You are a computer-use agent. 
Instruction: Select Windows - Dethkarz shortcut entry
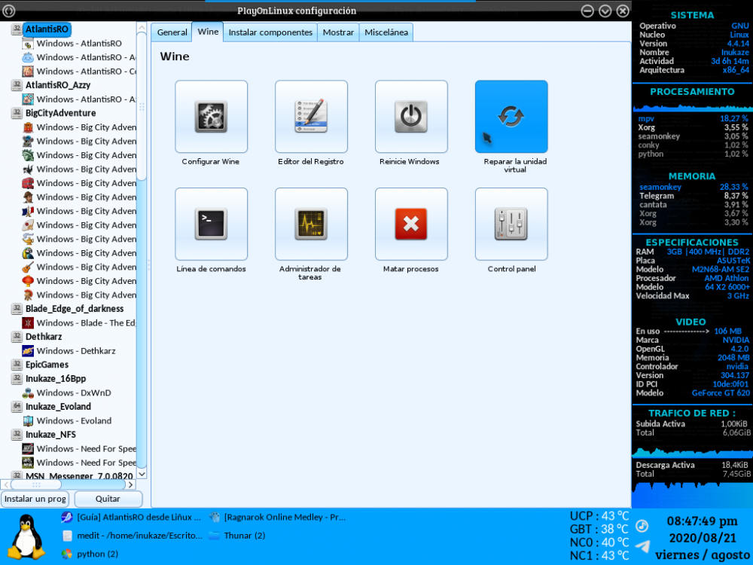[x=75, y=351]
